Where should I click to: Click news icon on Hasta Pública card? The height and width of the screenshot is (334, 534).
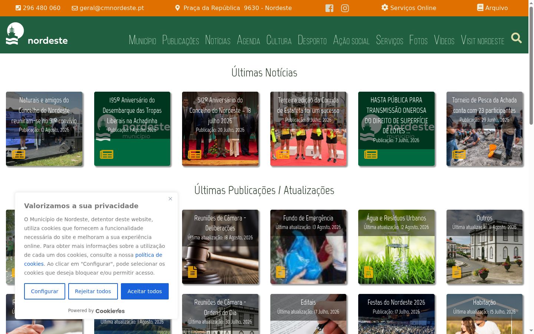pos(371,154)
